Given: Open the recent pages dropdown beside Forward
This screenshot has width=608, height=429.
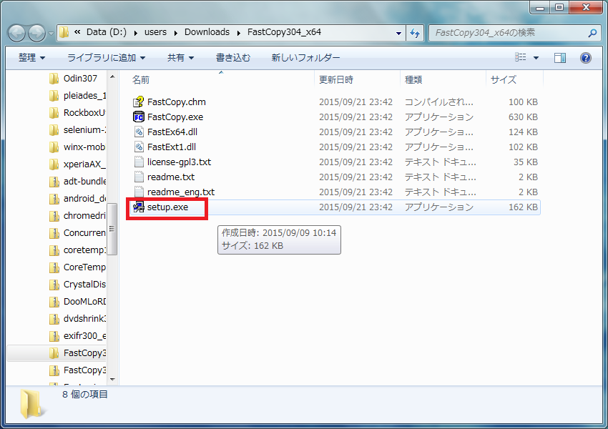Looking at the screenshot, I should (51, 34).
